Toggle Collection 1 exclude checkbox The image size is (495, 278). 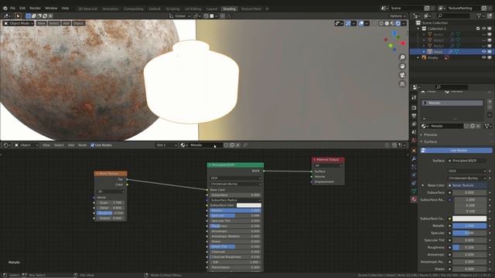[x=478, y=29]
